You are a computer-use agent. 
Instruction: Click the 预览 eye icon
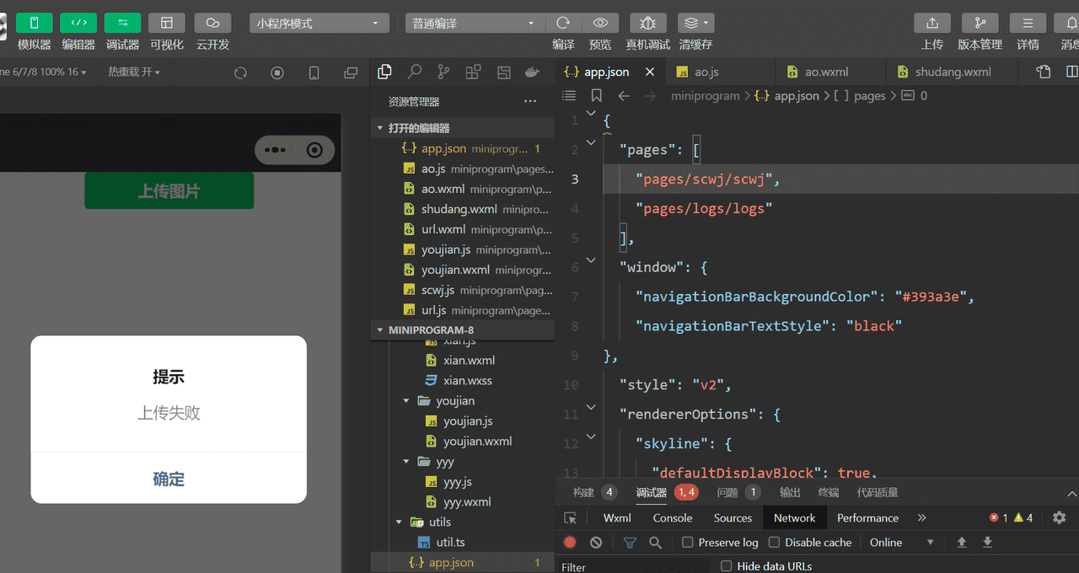[600, 24]
